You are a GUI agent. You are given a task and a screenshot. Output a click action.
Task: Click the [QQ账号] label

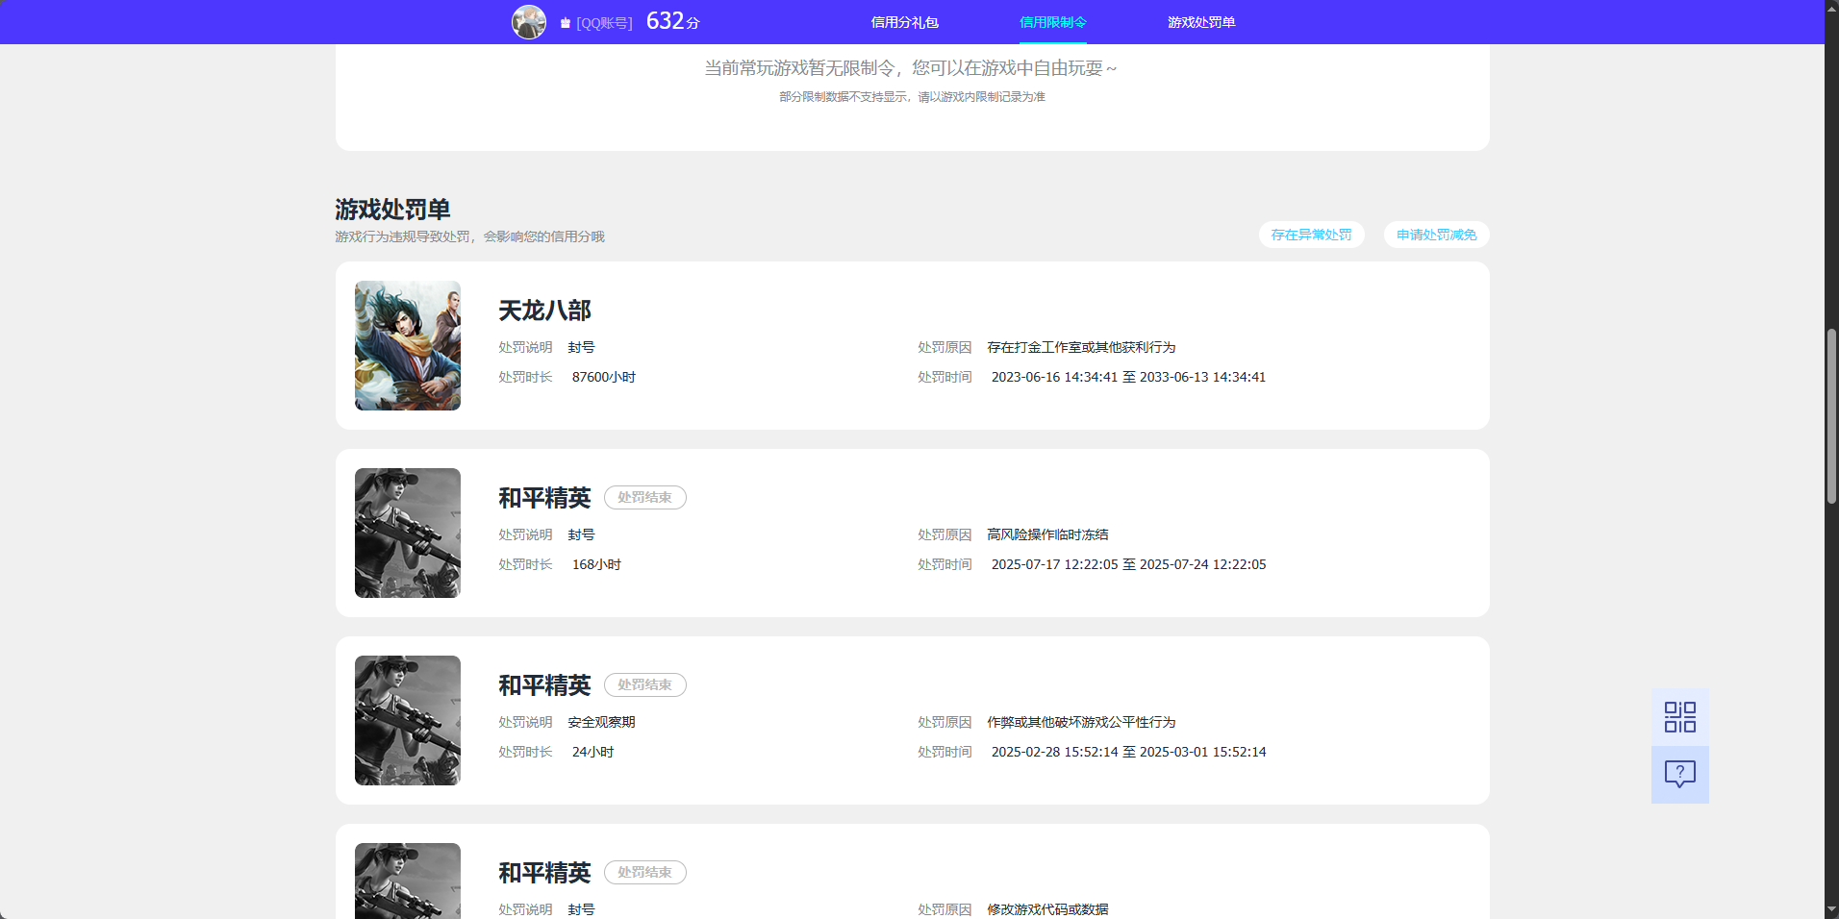(x=604, y=23)
